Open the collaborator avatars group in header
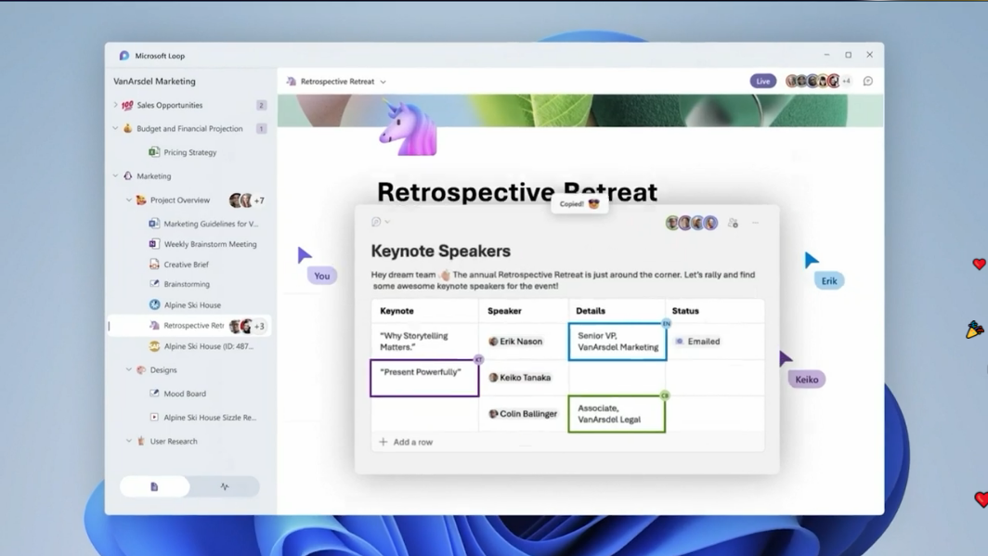 (818, 82)
